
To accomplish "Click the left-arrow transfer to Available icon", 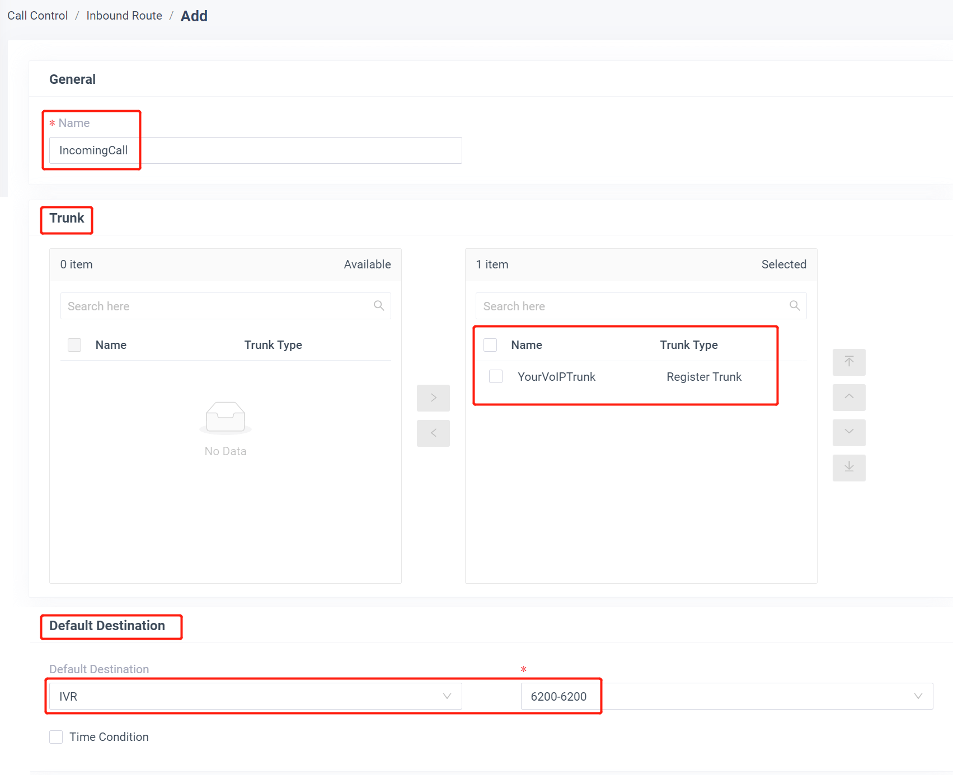I will 433,433.
